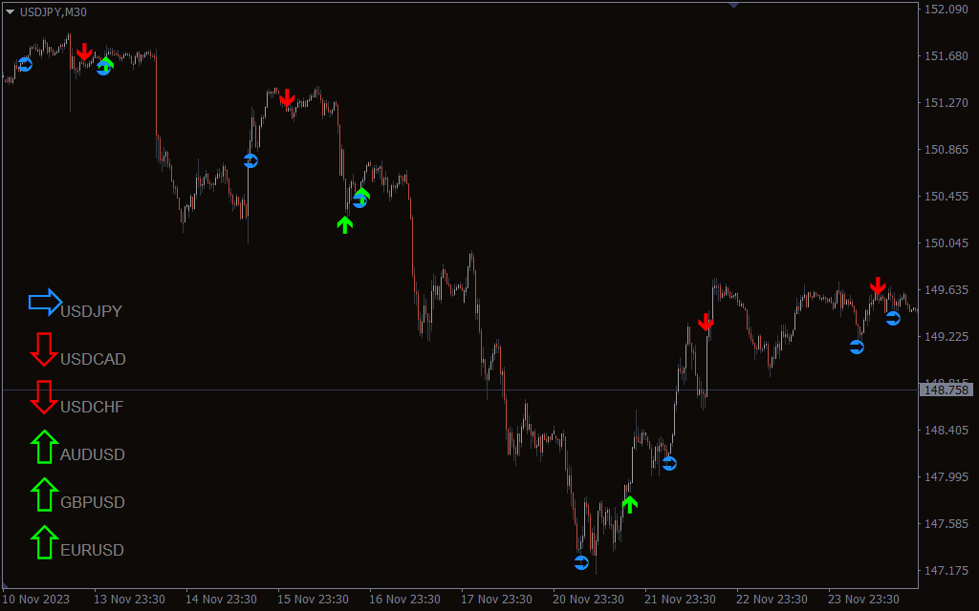Screen dimensions: 979x611
Task: Click the blue right arrow beside USDJPY
Action: 45,303
